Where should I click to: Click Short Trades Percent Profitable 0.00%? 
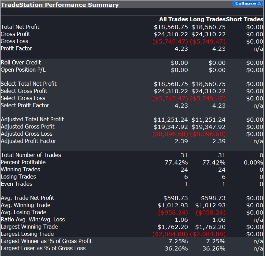[253, 162]
